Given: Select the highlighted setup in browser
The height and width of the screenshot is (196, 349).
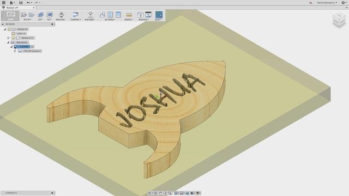Looking at the screenshot, I should click(x=23, y=47).
